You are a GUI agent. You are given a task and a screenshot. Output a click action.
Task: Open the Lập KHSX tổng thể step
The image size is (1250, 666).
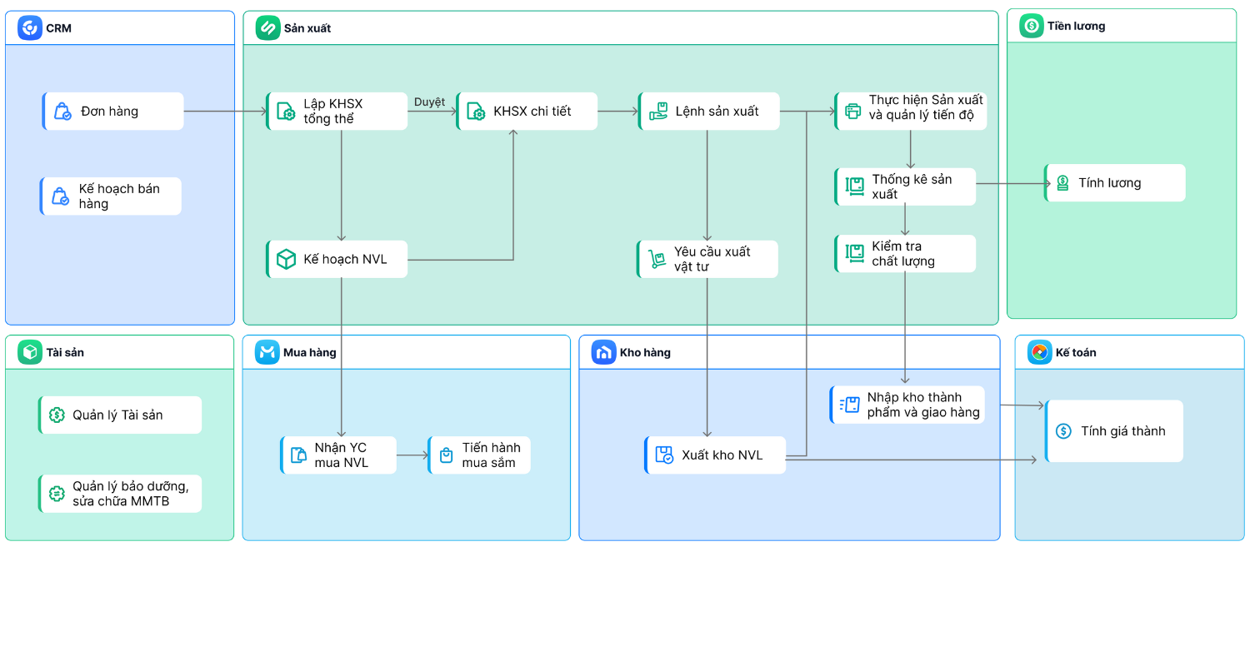pyautogui.click(x=337, y=112)
